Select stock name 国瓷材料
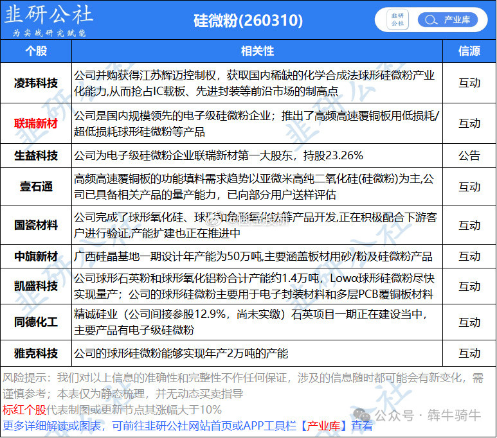This screenshot has width=497, height=438. (36, 225)
